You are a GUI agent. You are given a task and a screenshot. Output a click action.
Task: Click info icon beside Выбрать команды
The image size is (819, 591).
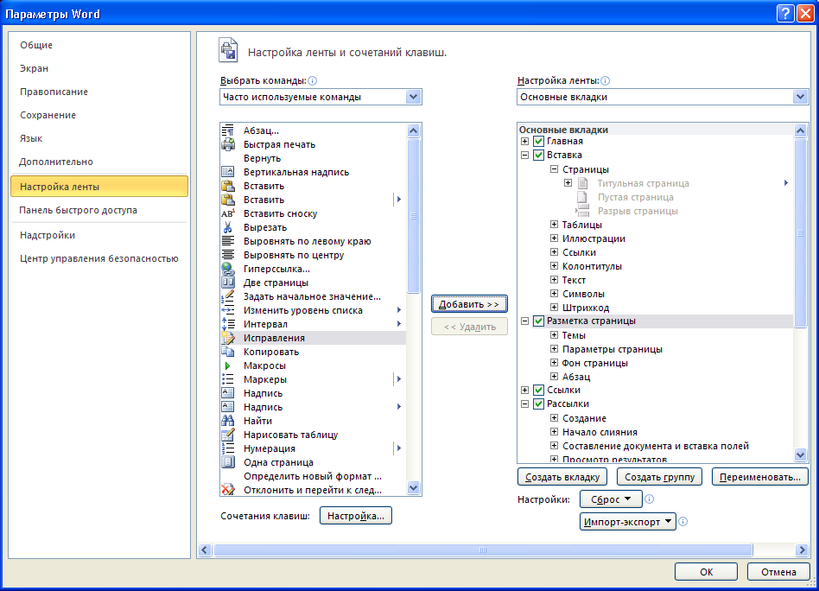(313, 80)
